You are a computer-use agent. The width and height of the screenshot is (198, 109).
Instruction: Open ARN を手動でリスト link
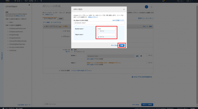(x=118, y=20)
